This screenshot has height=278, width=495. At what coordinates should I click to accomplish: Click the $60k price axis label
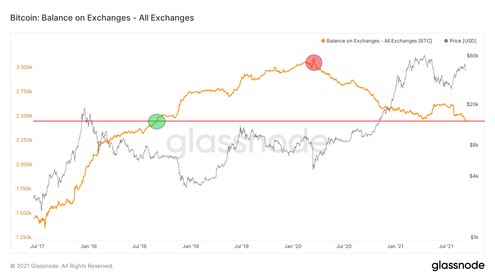472,56
